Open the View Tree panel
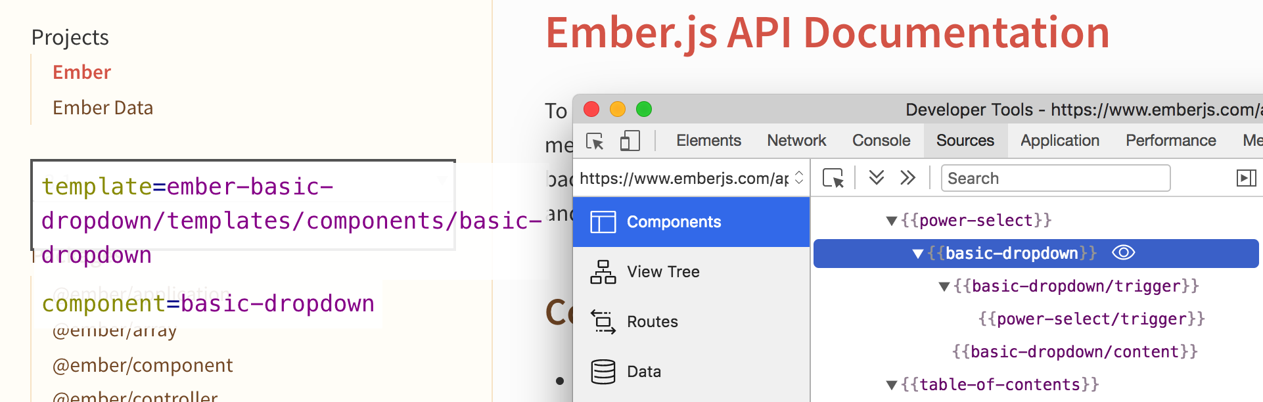1263x402 pixels. (x=662, y=272)
